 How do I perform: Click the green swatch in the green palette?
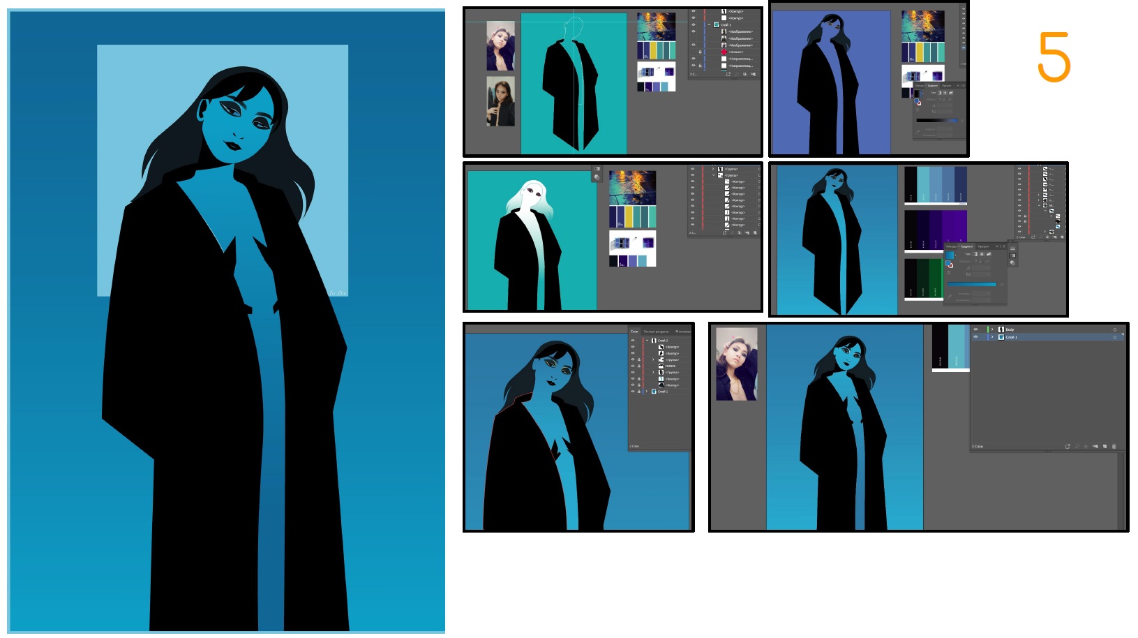pos(935,278)
